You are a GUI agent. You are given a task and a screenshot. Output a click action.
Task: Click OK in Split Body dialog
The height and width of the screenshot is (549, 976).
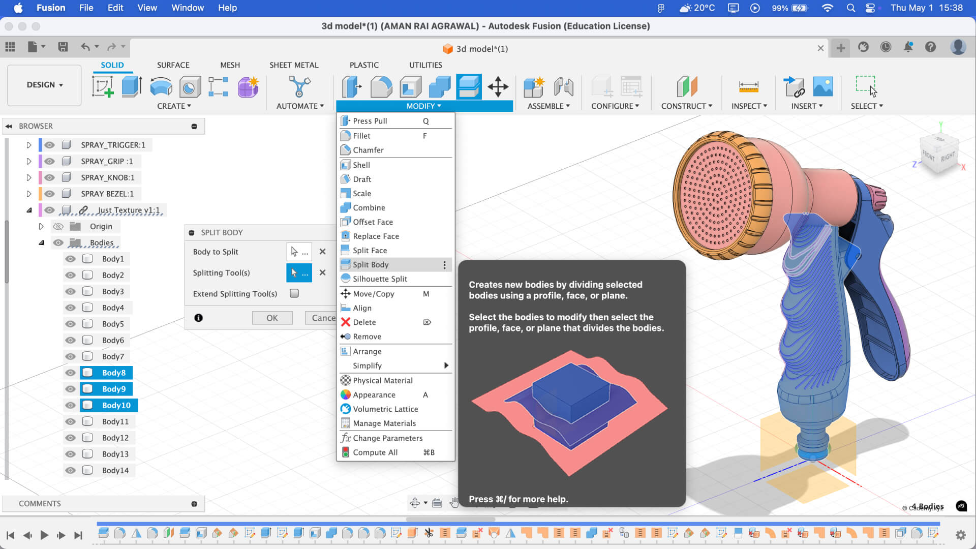tap(272, 318)
